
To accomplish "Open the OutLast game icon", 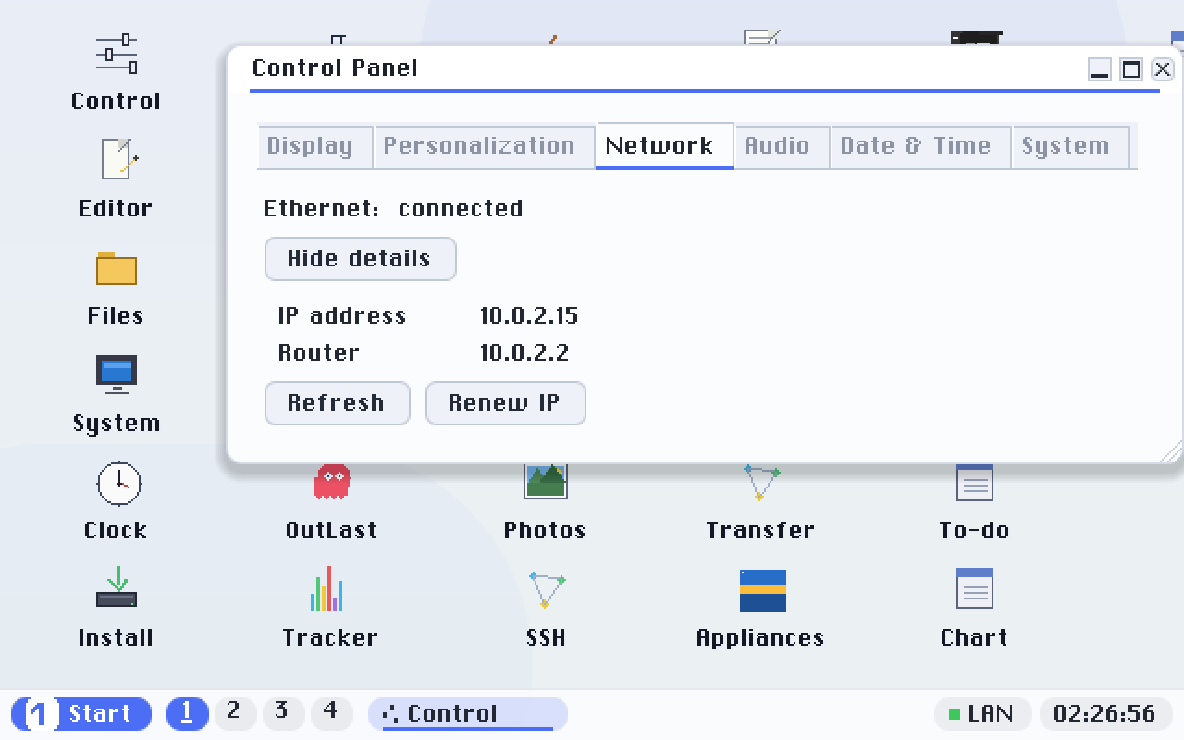I will (x=331, y=502).
